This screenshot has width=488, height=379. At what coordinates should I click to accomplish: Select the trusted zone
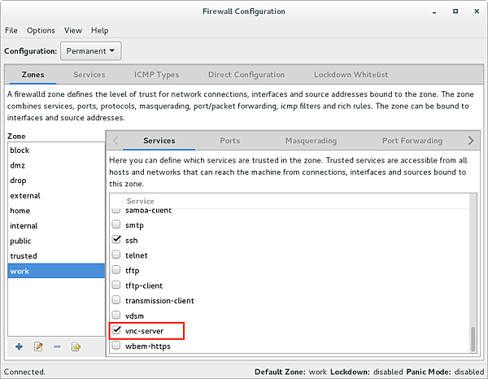[56, 255]
